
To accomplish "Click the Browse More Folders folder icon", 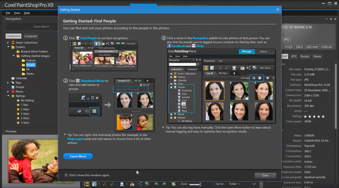I will pyautogui.click(x=18, y=51).
